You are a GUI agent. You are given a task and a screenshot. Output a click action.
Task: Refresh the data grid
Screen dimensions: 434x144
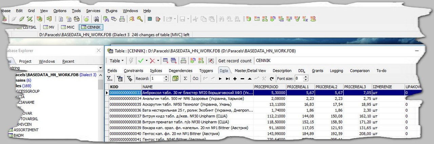tap(271, 79)
